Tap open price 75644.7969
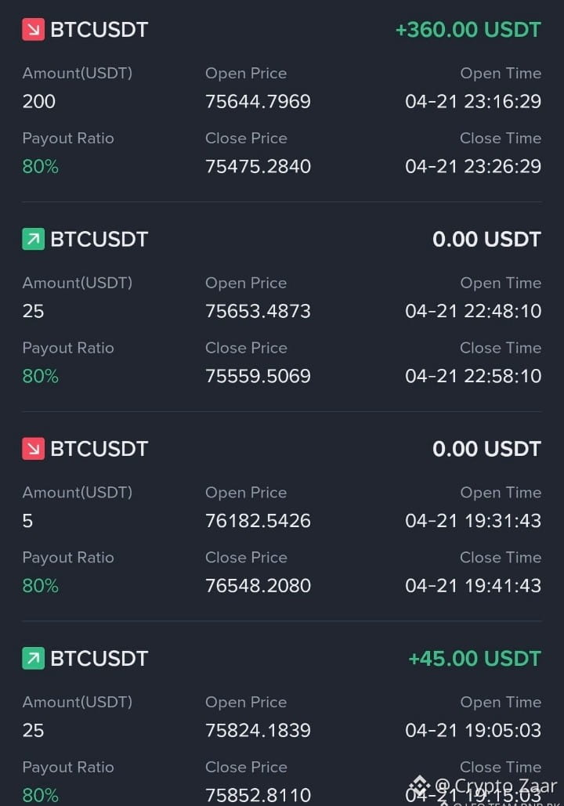Screen dimensions: 564x806 (258, 101)
